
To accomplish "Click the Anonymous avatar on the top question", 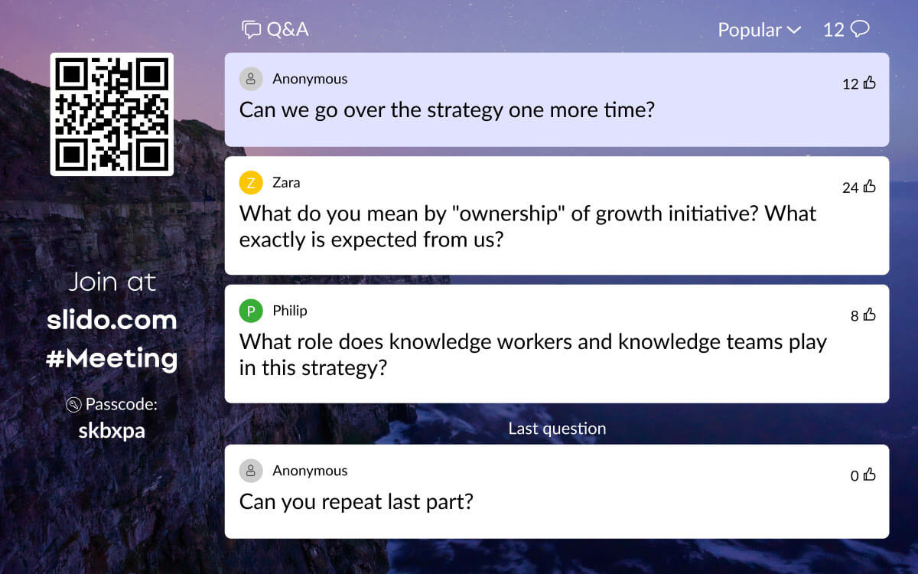I will pos(251,79).
